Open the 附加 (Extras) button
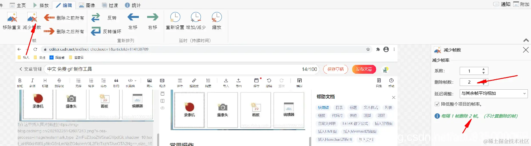The image size is (531, 146). click(x=521, y=4)
